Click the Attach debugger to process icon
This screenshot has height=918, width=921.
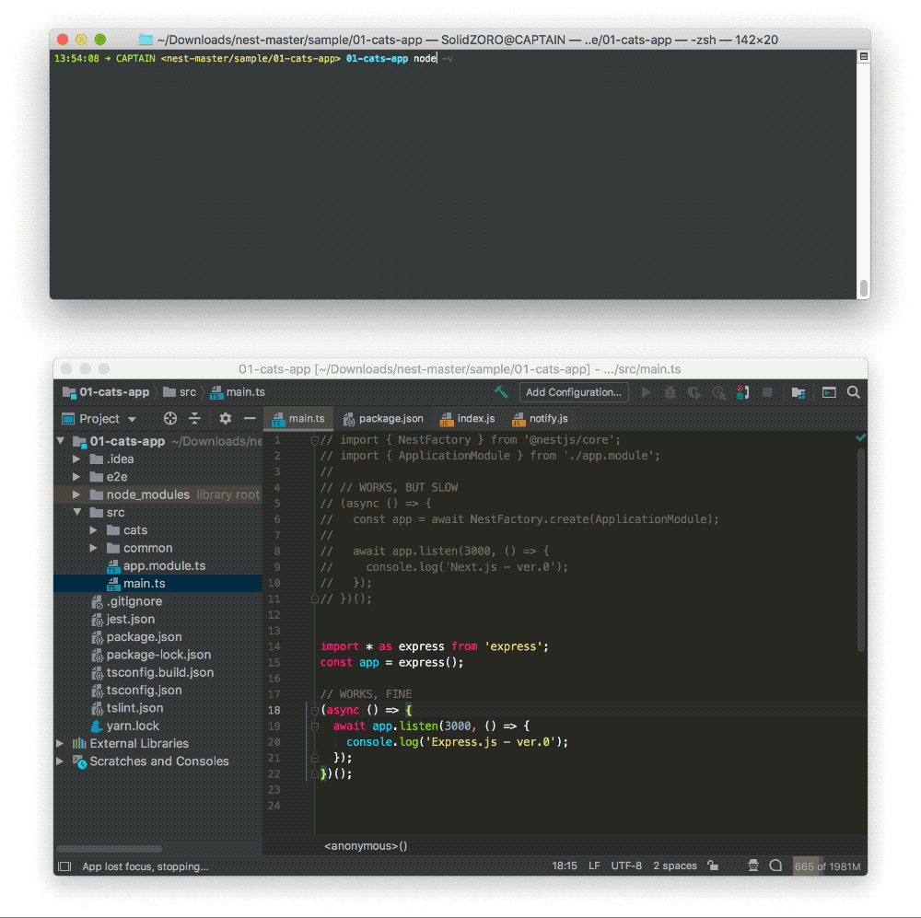point(742,392)
